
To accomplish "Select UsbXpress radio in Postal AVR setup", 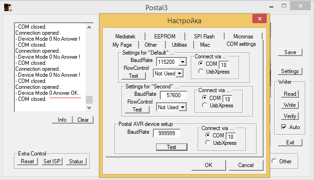I will [x=207, y=143].
